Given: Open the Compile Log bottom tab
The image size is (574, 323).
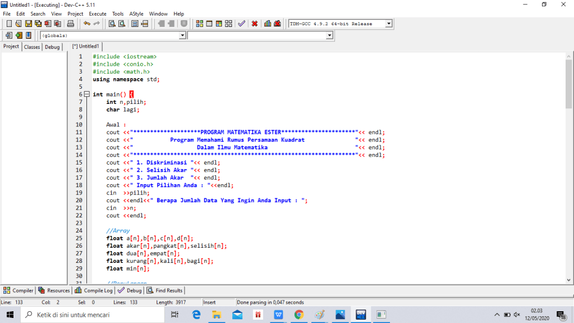Looking at the screenshot, I should click(94, 290).
